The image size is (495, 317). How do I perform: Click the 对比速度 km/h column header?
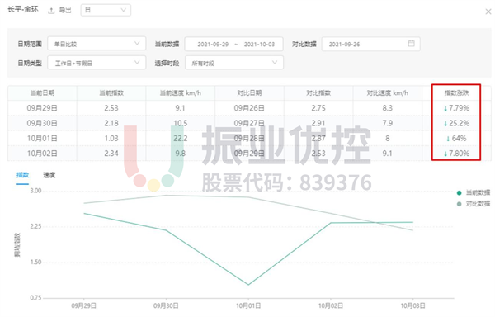click(388, 92)
